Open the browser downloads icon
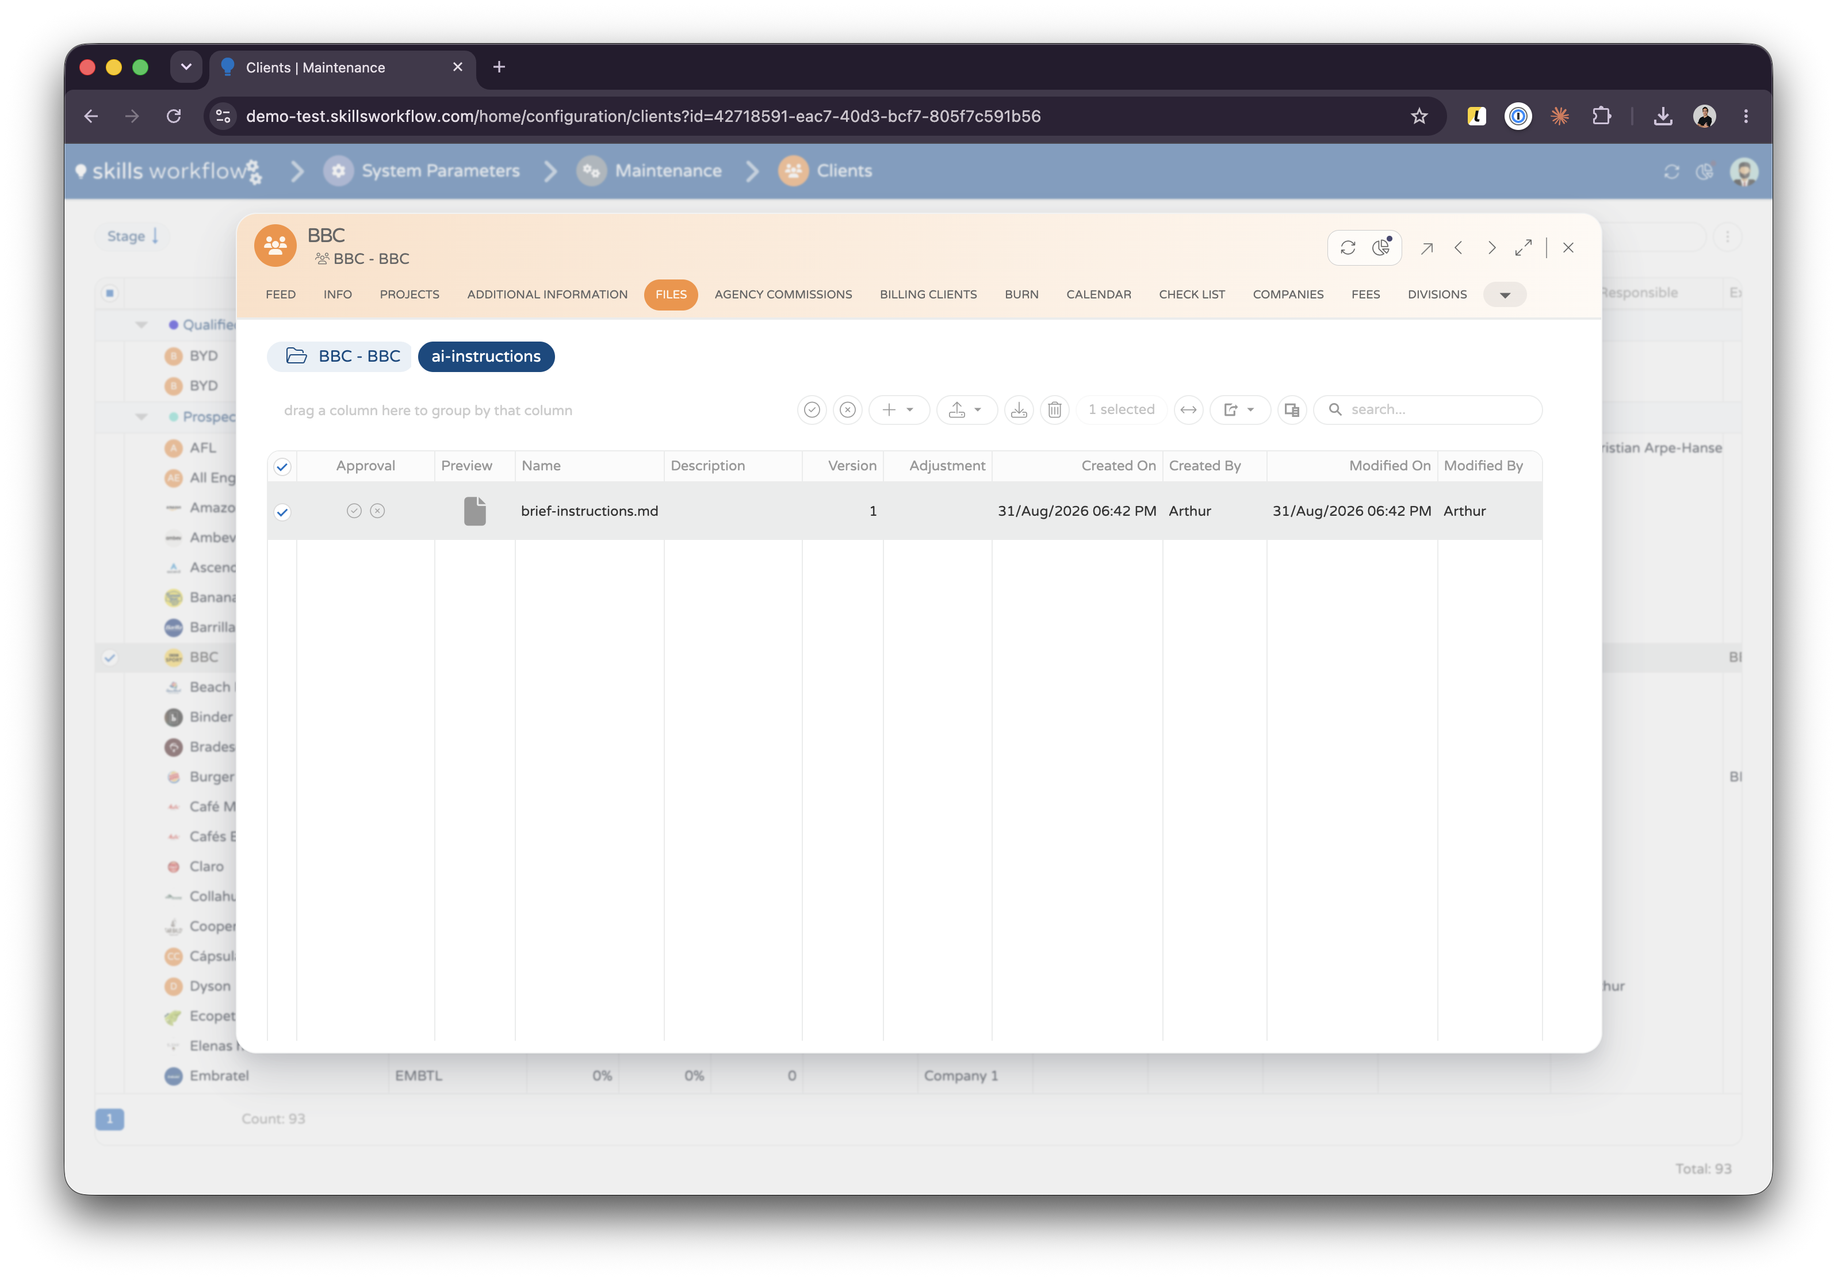The image size is (1837, 1280). [x=1663, y=116]
